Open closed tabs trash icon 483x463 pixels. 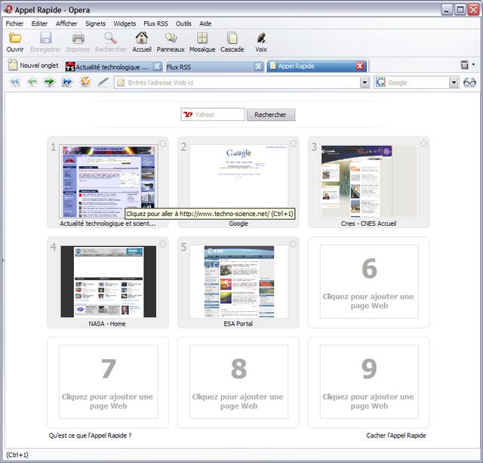[x=465, y=65]
